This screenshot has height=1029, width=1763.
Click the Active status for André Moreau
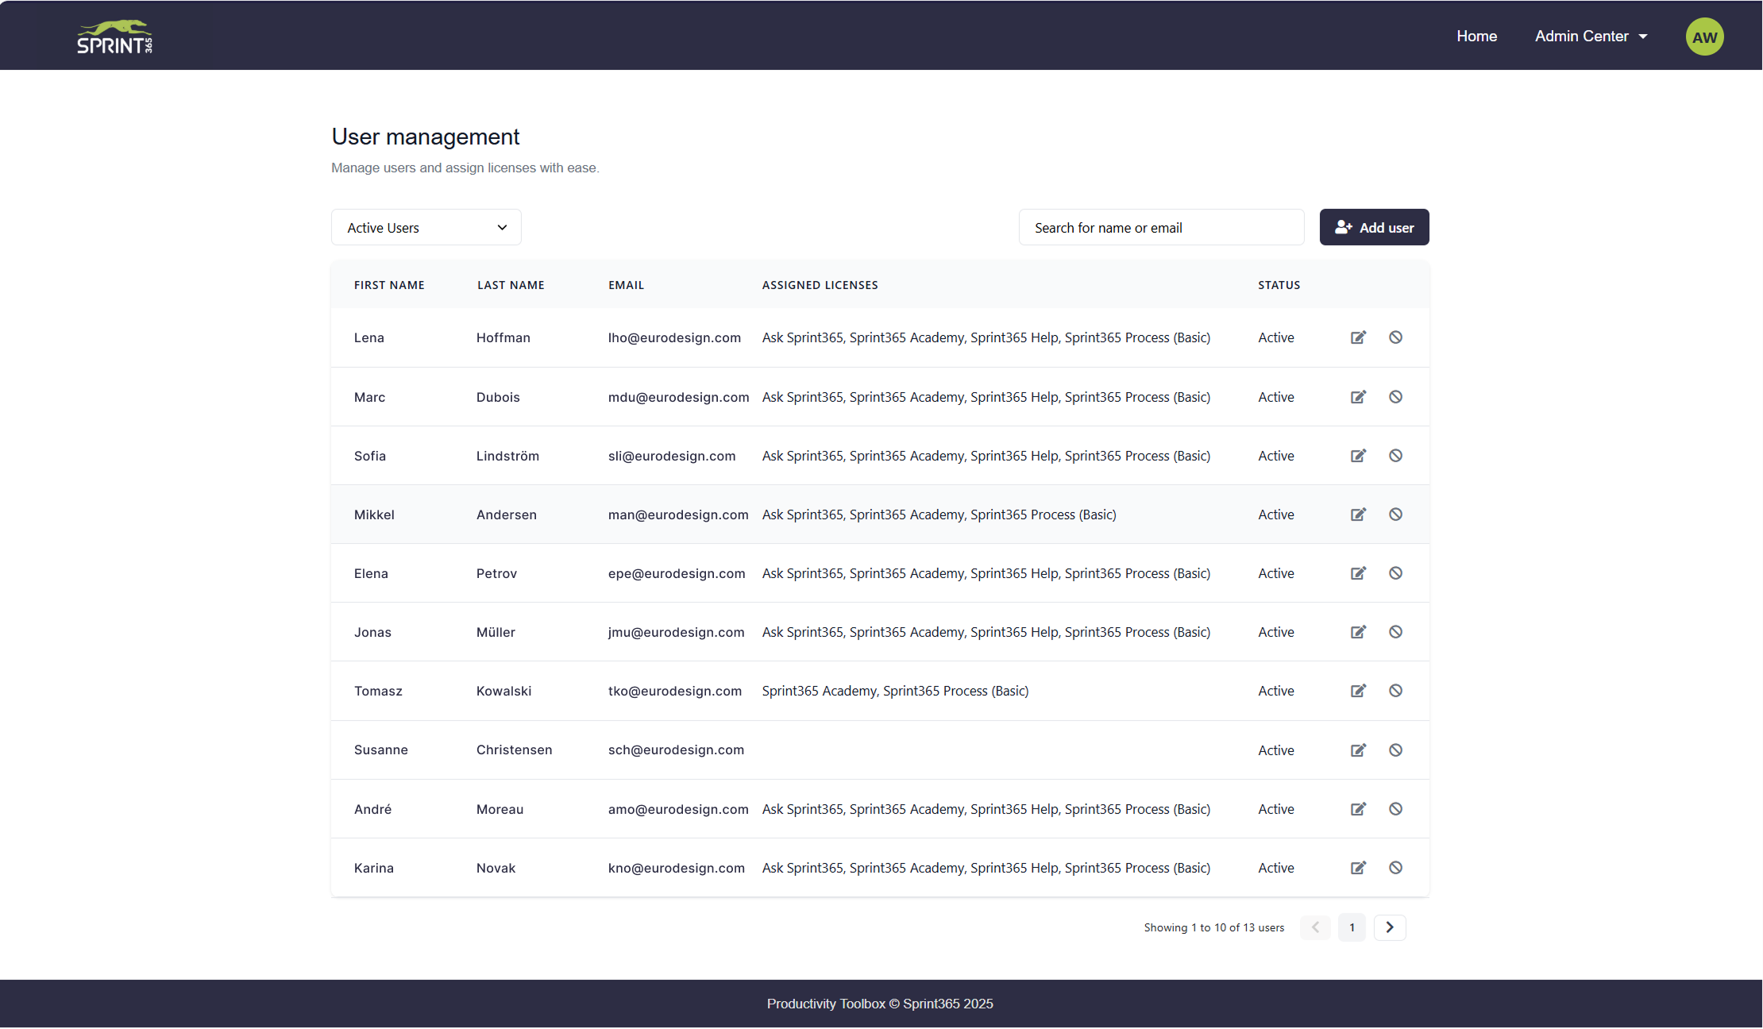tap(1275, 809)
